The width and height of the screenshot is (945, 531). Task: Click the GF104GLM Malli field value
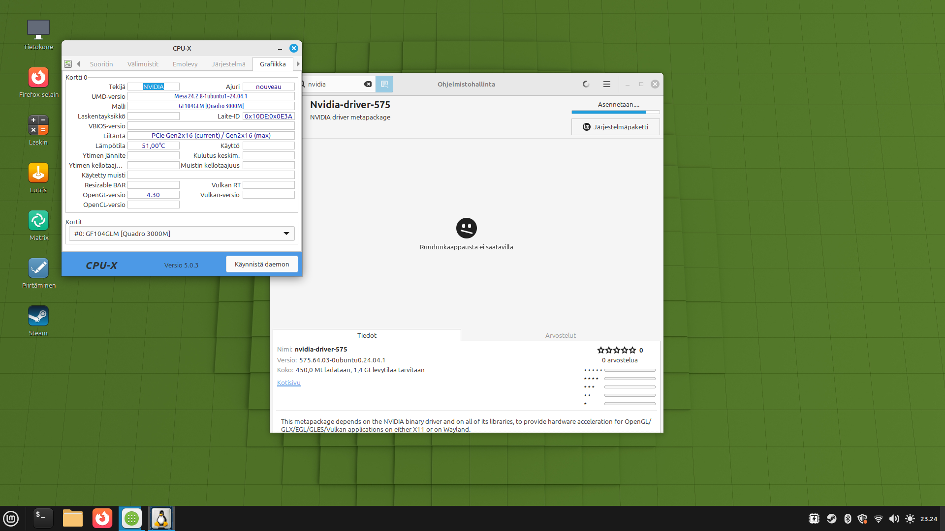(211, 106)
